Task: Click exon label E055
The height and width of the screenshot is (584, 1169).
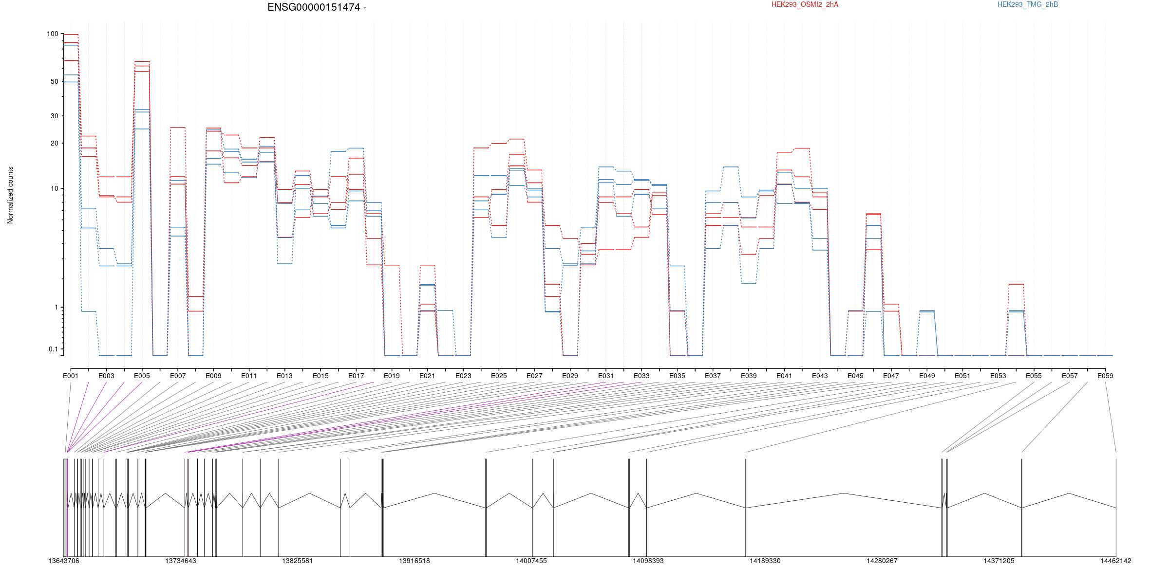Action: click(x=1034, y=376)
